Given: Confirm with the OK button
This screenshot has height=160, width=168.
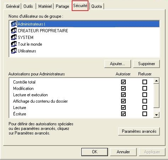Looking at the screenshot, I should pos(94,152).
